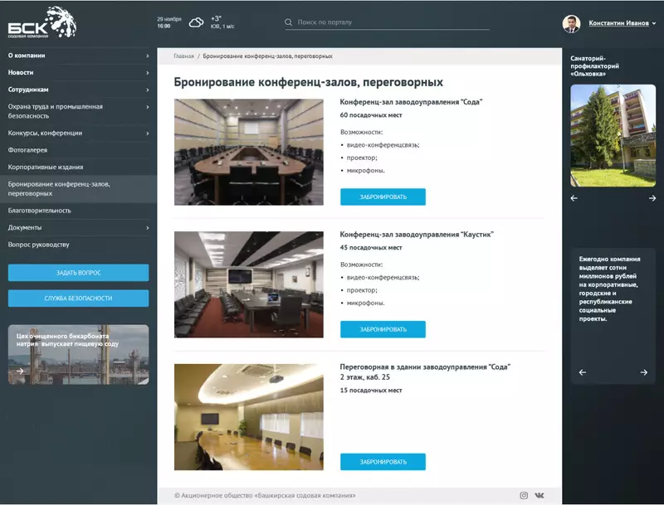
Task: Book the conference hall «Каустик»
Action: [x=383, y=329]
